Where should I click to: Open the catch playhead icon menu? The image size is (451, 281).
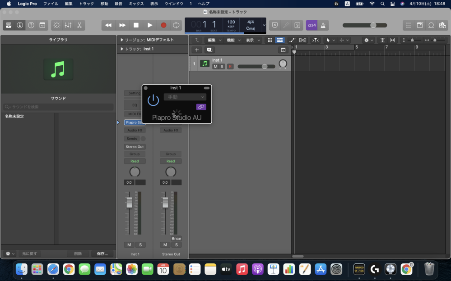tap(316, 40)
